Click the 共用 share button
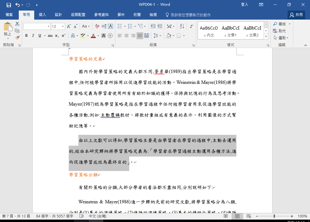This screenshot has height=222, width=310. coord(296,15)
